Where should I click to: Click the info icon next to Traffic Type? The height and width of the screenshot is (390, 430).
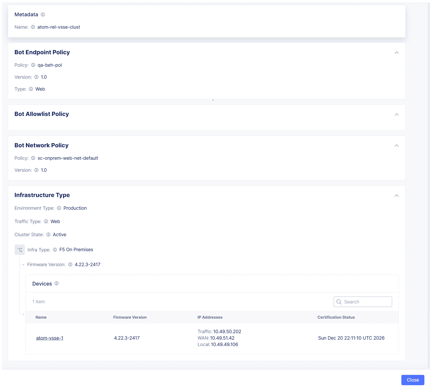click(45, 222)
